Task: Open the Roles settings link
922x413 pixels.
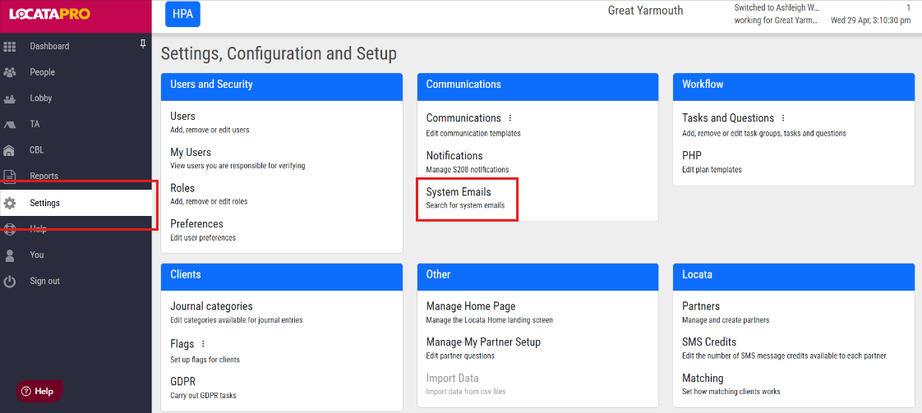Action: pyautogui.click(x=182, y=189)
